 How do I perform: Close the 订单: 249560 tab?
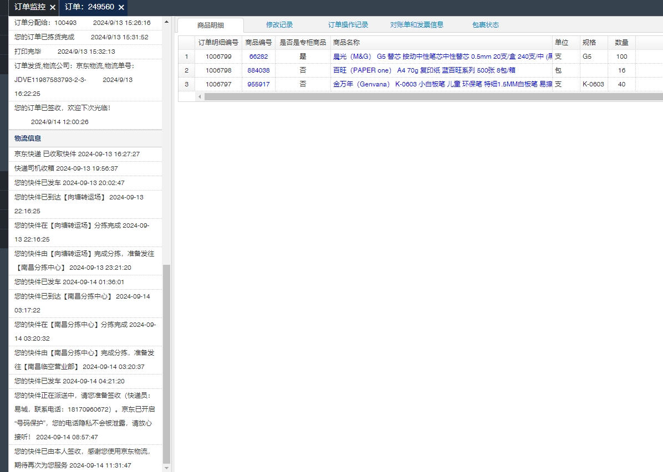coord(121,7)
